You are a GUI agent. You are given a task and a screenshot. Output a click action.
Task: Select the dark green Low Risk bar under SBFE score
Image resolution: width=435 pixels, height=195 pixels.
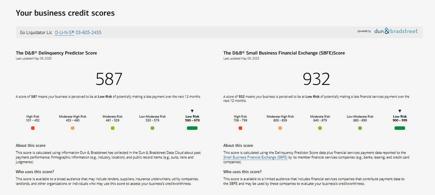[400, 128]
